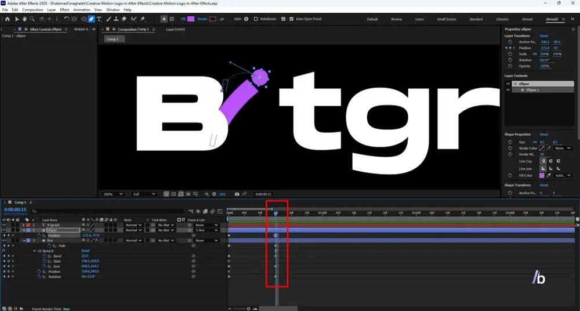Open the Full resolution dropdown
Image resolution: width=580 pixels, height=311 pixels.
pyautogui.click(x=144, y=194)
